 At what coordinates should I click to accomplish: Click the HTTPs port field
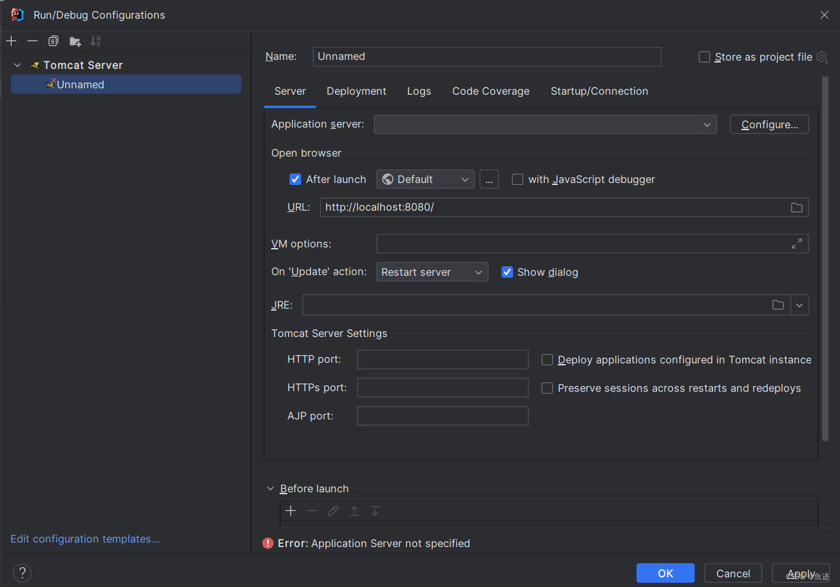pos(443,388)
